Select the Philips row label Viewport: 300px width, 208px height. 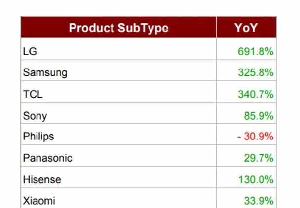tap(38, 137)
